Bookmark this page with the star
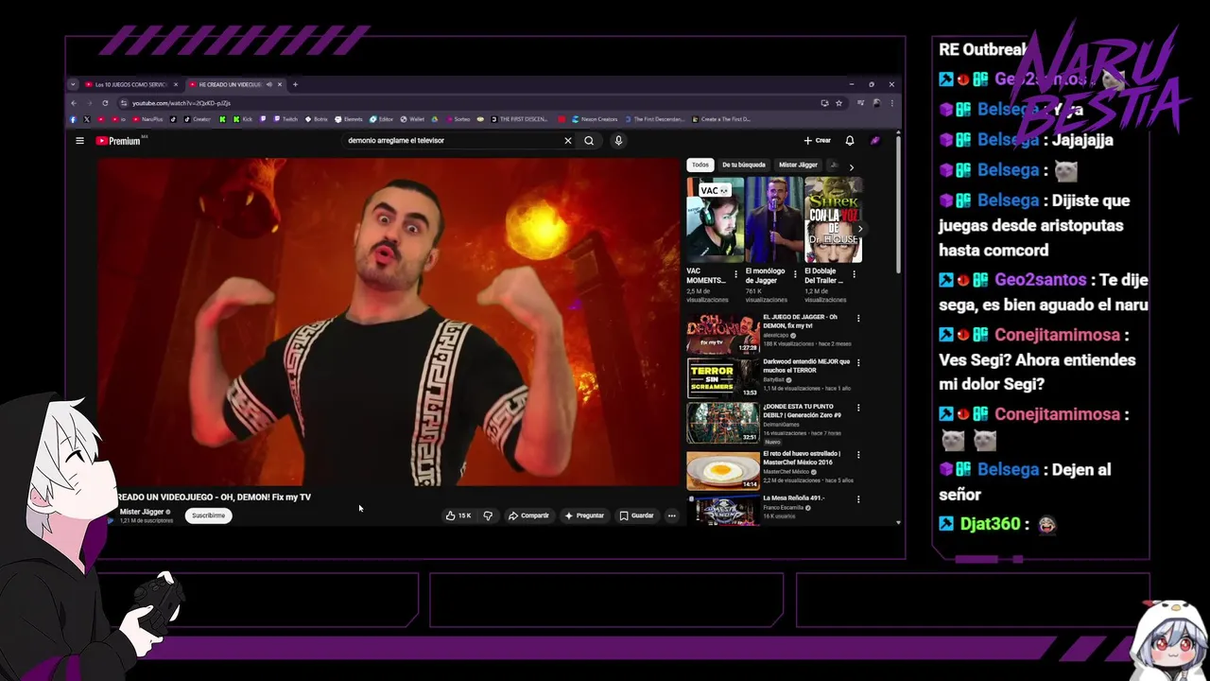This screenshot has width=1210, height=681. point(838,103)
